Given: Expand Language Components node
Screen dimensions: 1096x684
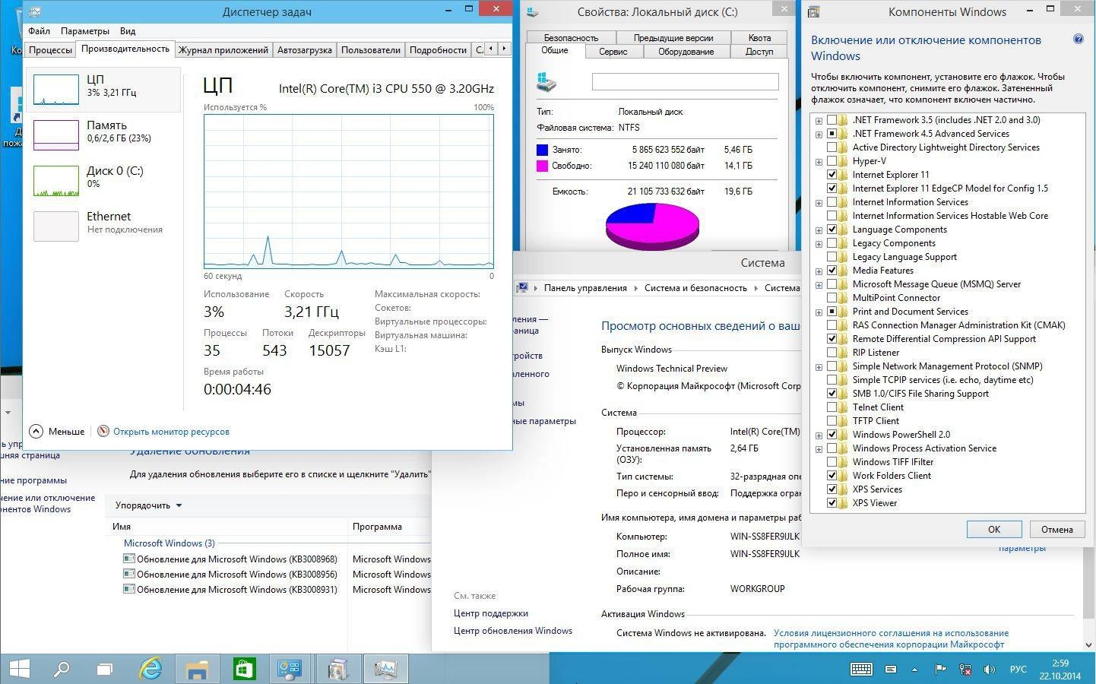Looking at the screenshot, I should coord(819,230).
